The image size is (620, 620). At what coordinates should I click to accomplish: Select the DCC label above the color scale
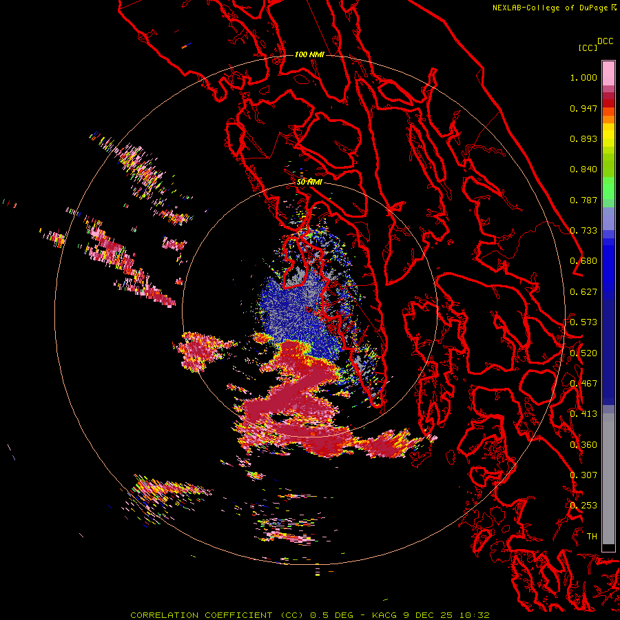point(606,41)
